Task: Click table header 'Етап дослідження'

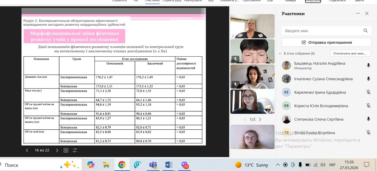Action: [135, 59]
